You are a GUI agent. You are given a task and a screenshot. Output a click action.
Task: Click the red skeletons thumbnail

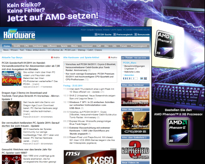[12, 160]
